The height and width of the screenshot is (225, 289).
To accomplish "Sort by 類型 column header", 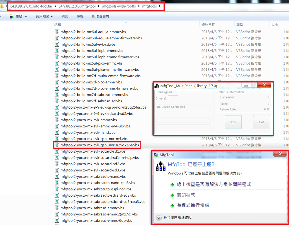I will 240,25.
